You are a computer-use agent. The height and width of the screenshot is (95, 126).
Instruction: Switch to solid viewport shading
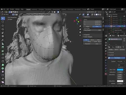[x=97, y=15]
